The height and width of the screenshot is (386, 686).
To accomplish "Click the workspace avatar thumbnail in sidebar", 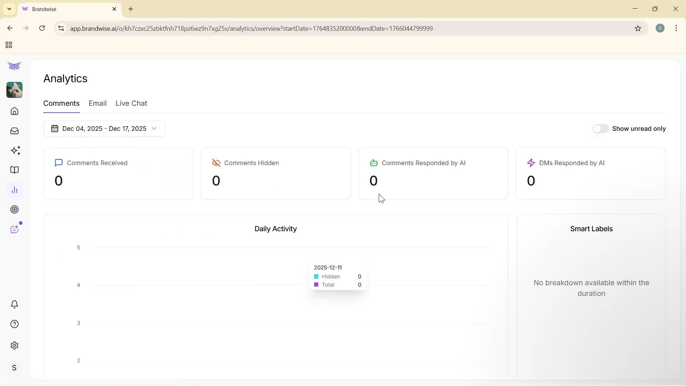I will (x=14, y=90).
